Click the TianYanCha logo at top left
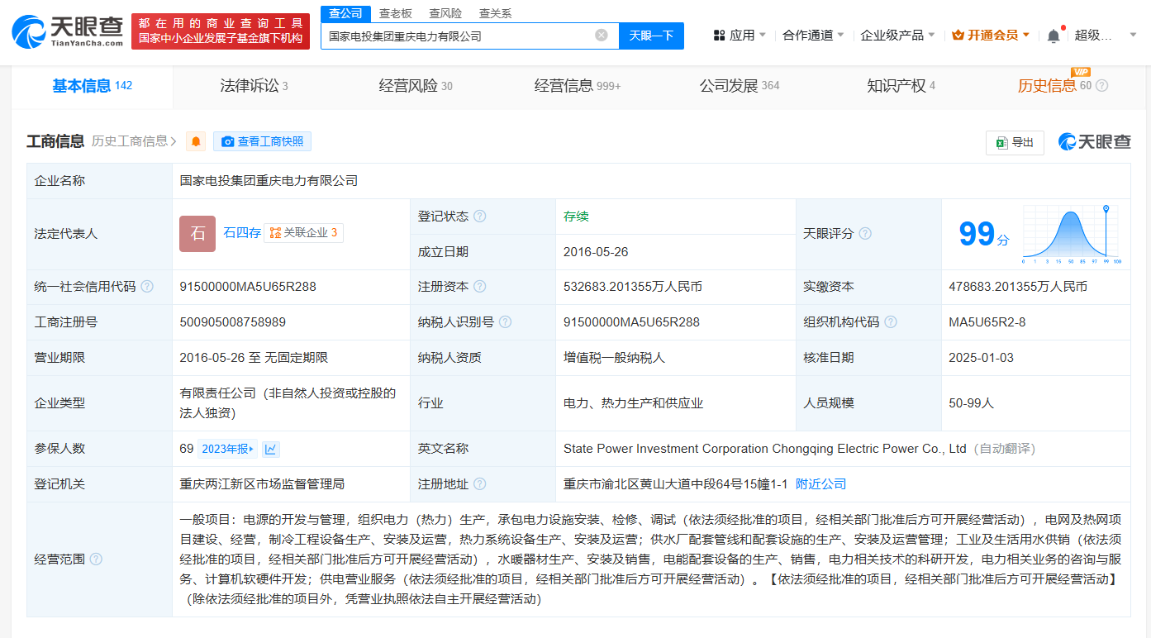The width and height of the screenshot is (1151, 638). [67, 31]
